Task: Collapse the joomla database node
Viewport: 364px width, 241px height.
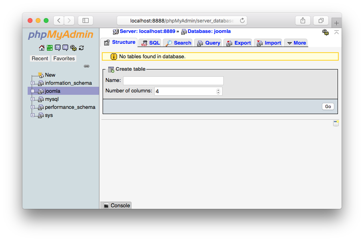Action: pos(33,91)
